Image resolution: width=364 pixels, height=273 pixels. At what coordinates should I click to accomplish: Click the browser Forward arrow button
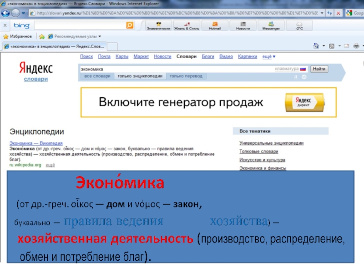click(x=15, y=13)
